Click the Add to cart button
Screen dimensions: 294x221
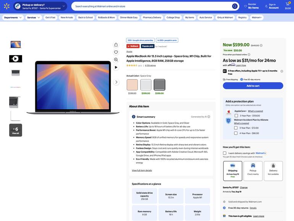click(x=253, y=86)
